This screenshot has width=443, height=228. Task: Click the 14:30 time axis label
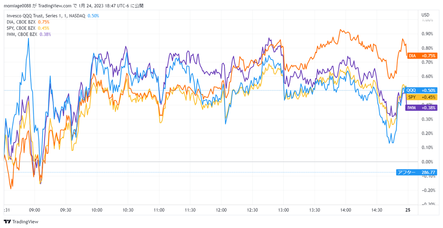pyautogui.click(x=377, y=210)
